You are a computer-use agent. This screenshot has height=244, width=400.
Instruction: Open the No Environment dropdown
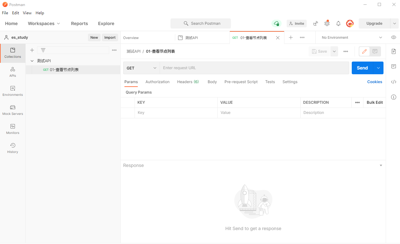pos(352,37)
